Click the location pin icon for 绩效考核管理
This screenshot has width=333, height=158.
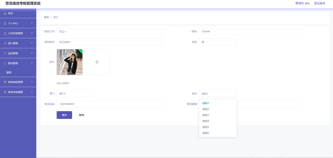click(x=5, y=92)
